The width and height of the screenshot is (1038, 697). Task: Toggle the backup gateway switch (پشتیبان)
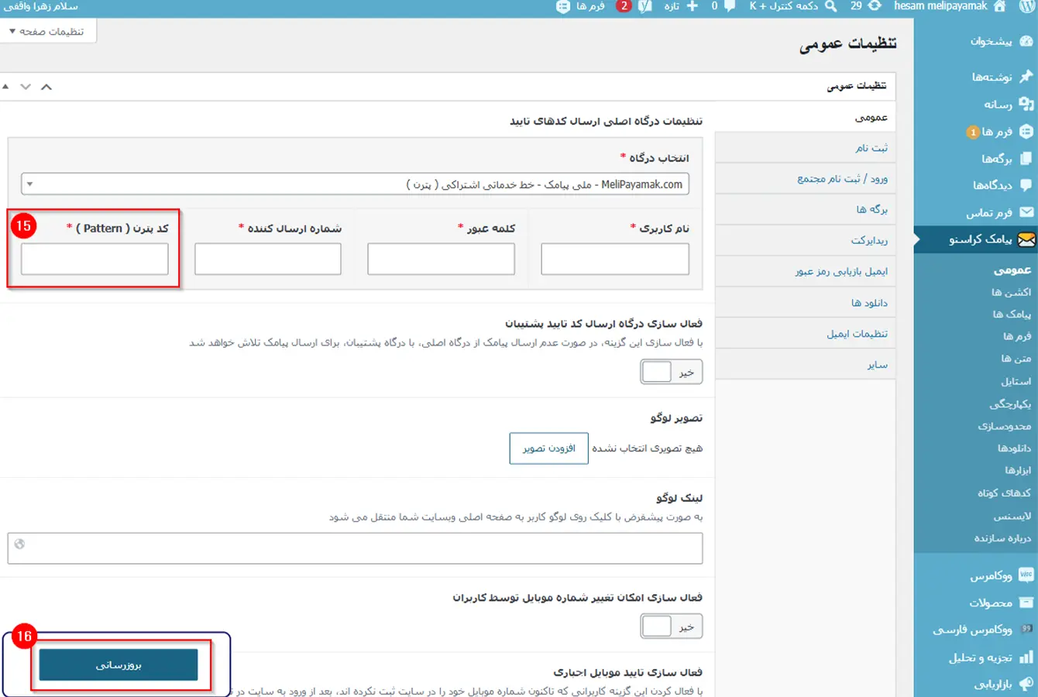(672, 373)
